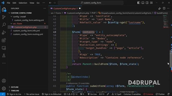Click the src breadcrumb segment
The width and height of the screenshot is (172, 96).
[52, 13]
